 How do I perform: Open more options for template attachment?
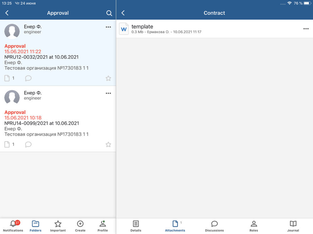click(x=306, y=29)
